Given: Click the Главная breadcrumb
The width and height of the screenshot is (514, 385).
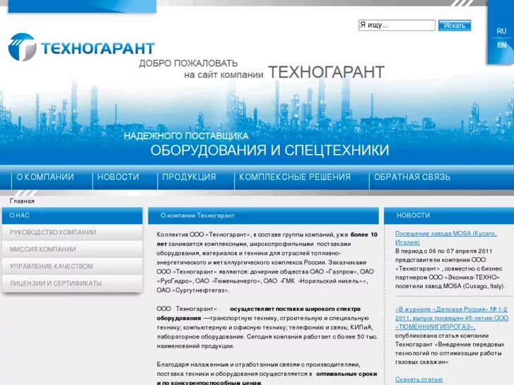Looking at the screenshot, I should tap(22, 201).
